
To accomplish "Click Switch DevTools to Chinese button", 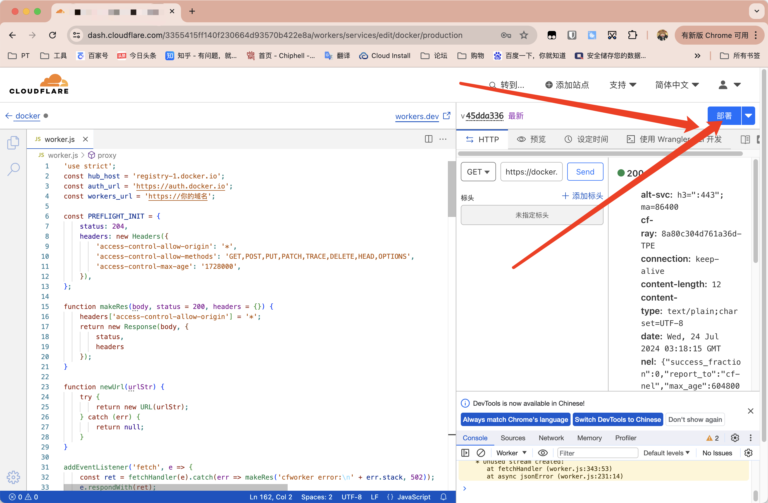I will (618, 419).
